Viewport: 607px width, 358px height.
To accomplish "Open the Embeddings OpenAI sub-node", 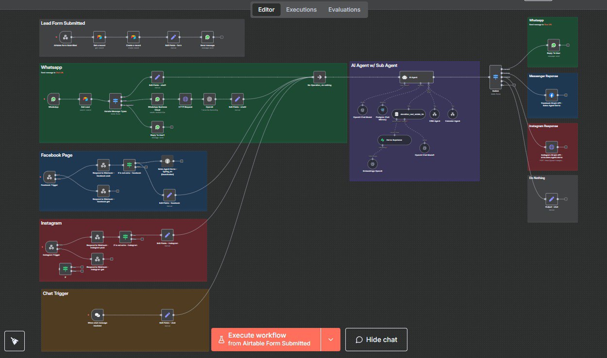I will click(x=373, y=164).
